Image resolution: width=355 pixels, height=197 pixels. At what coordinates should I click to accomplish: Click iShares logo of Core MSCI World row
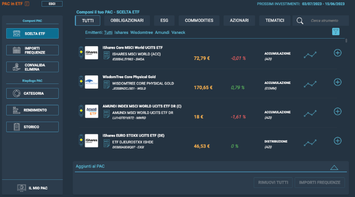click(91, 52)
